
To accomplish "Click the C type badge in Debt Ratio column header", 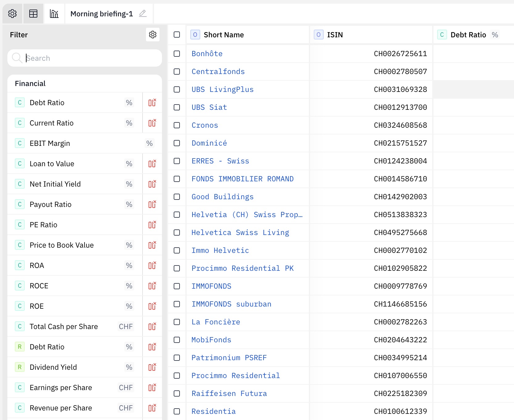I will pyautogui.click(x=442, y=35).
